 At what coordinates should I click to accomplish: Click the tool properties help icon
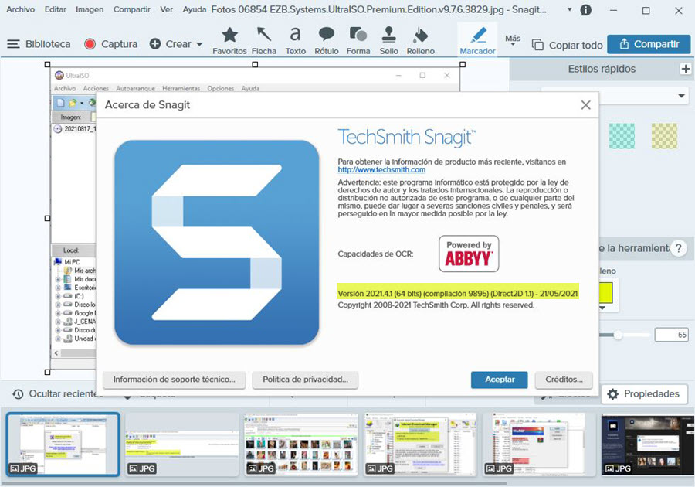click(x=678, y=248)
